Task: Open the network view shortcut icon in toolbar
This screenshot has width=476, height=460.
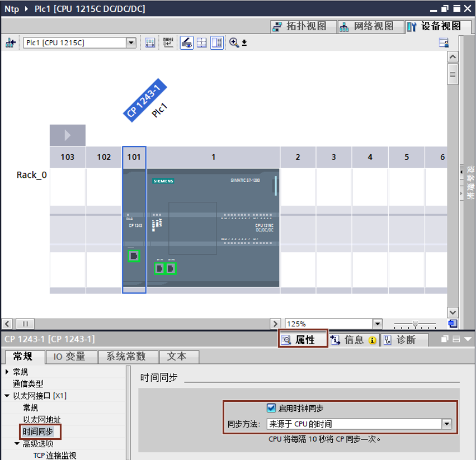Action: point(10,43)
